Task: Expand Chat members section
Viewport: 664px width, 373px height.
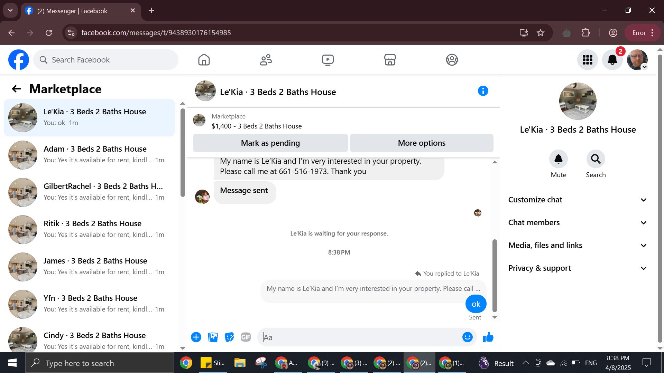Action: [x=577, y=222]
